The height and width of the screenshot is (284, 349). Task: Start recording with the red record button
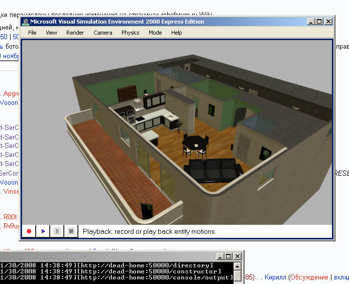click(29, 231)
